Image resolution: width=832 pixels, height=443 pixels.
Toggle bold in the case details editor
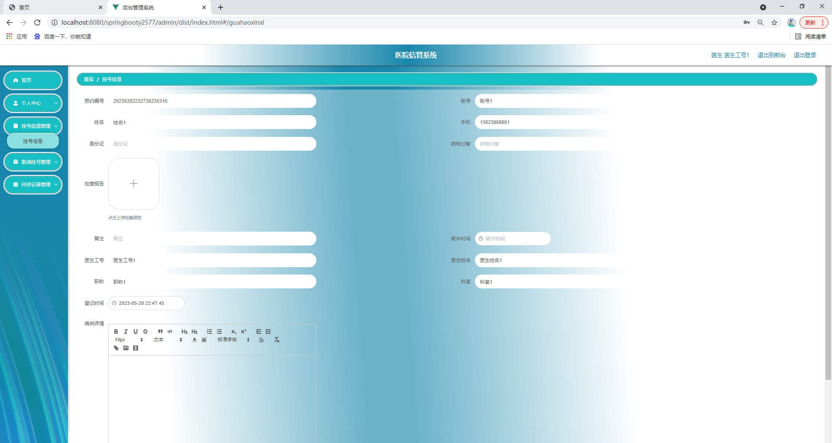click(x=116, y=332)
